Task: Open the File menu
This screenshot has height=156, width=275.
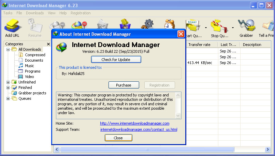Action: (x=19, y=13)
